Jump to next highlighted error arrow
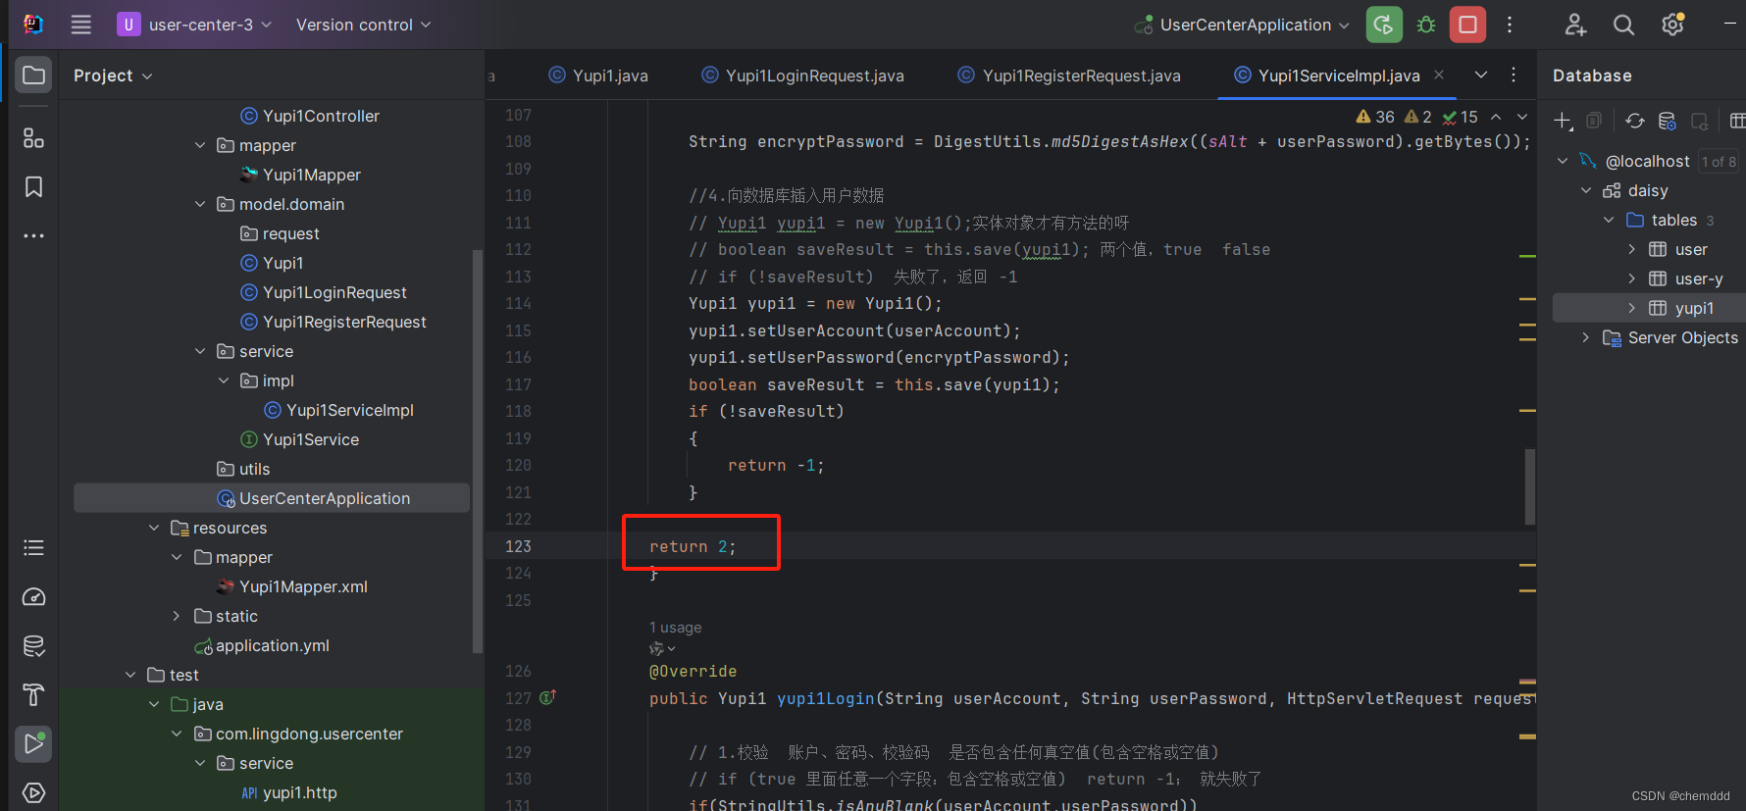This screenshot has width=1746, height=811. click(x=1522, y=117)
